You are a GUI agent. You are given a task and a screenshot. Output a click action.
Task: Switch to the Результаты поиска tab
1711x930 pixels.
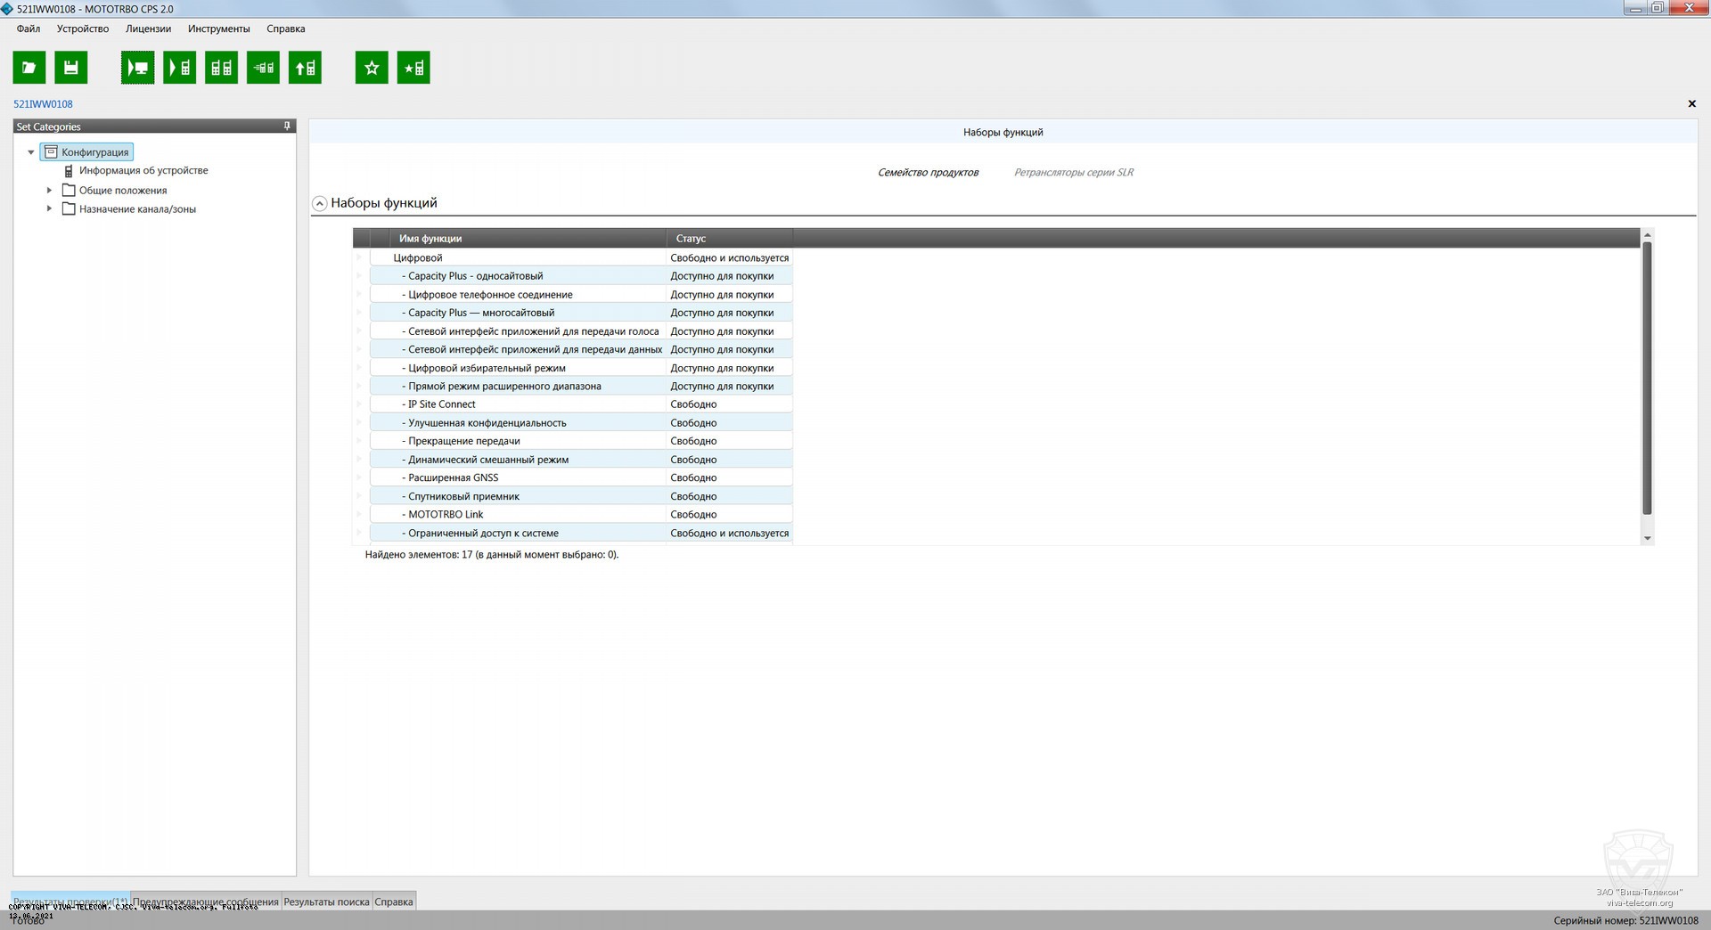[x=326, y=901]
